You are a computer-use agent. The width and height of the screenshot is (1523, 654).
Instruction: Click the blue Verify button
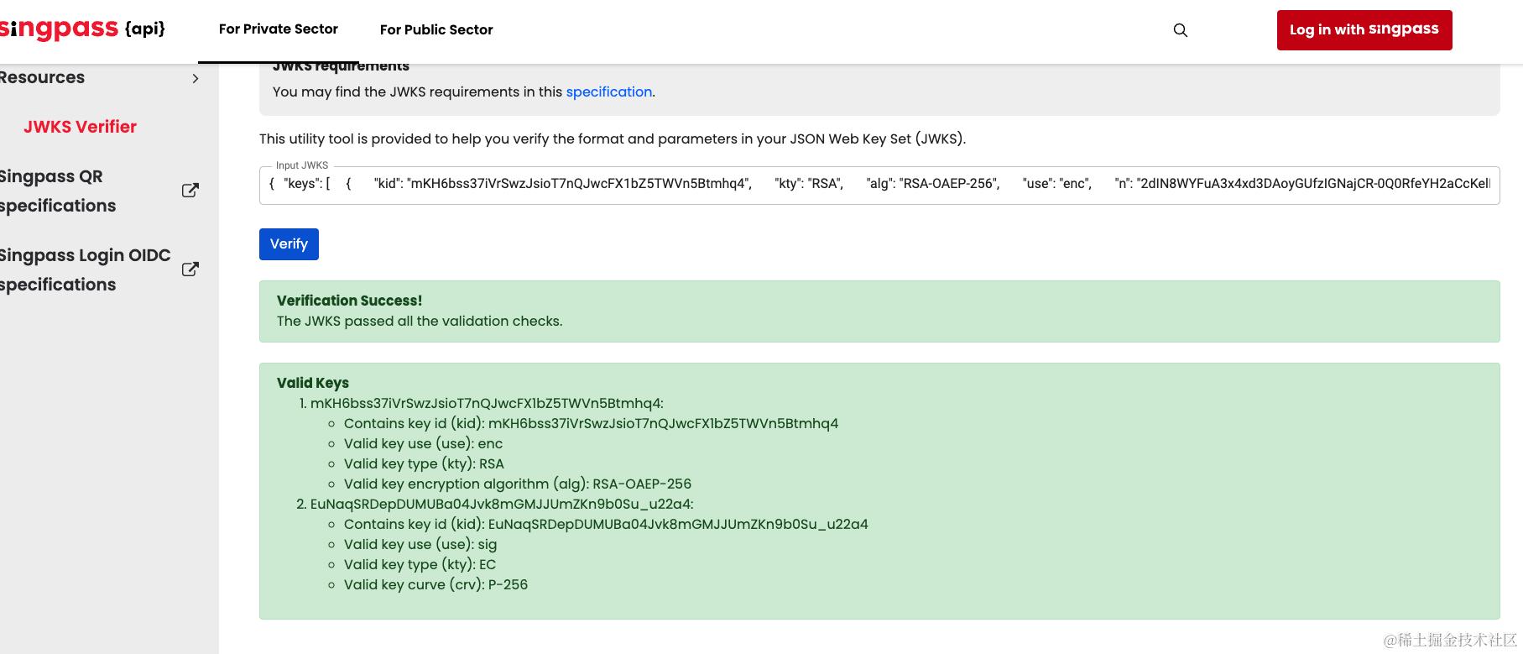click(289, 244)
